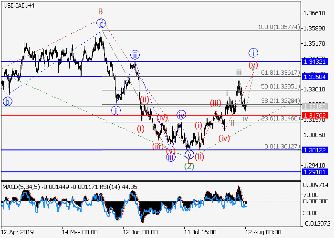Click the green (2) wave label
334x238 pixels.
pyautogui.click(x=189, y=166)
